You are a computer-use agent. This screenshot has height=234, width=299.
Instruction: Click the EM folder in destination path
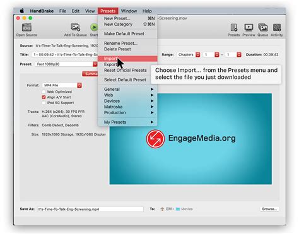(167, 209)
